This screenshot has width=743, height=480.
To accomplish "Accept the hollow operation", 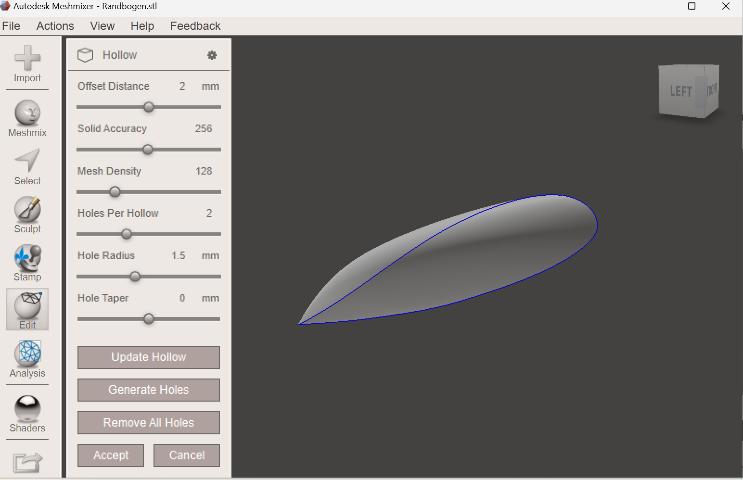I will click(x=110, y=455).
